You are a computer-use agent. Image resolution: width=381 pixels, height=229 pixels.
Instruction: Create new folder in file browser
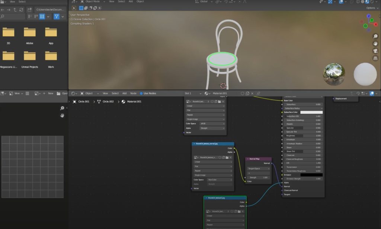(29, 10)
